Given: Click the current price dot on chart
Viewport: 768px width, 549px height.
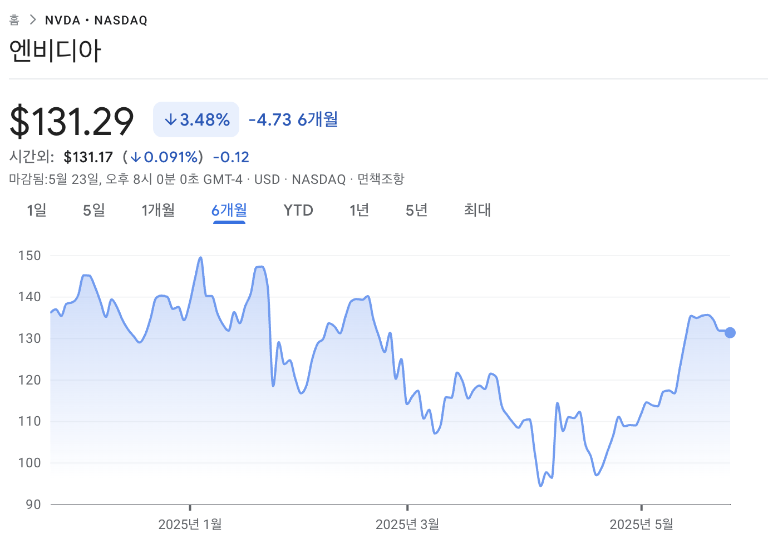Looking at the screenshot, I should (730, 333).
